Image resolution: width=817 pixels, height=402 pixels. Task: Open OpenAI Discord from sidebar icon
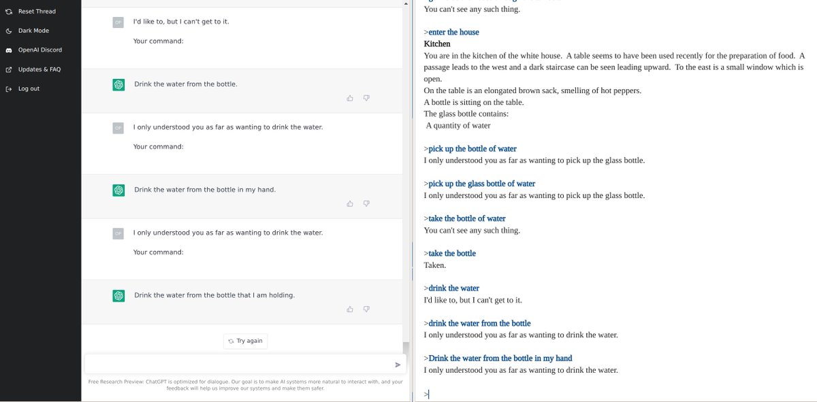(9, 50)
